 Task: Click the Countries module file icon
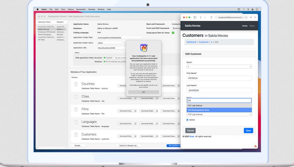(x=76, y=84)
